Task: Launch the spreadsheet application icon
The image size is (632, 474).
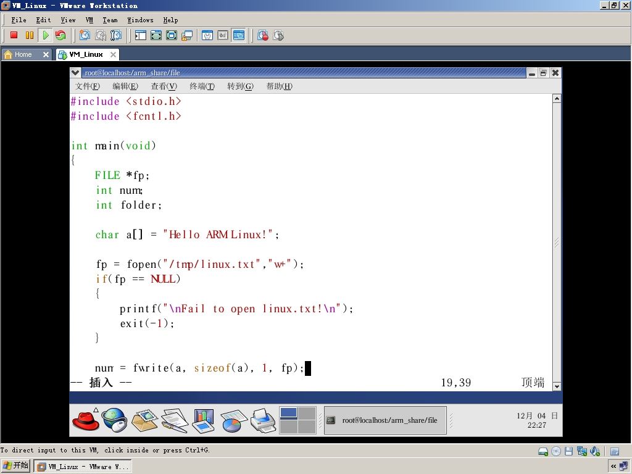Action: [234, 420]
